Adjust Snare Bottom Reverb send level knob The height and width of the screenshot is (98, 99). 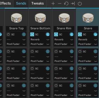click(48, 34)
